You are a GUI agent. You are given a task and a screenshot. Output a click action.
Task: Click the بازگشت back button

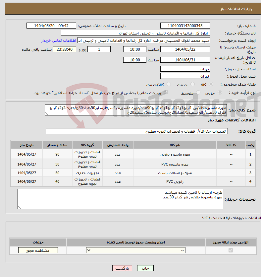click(122, 268)
